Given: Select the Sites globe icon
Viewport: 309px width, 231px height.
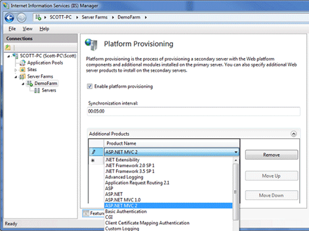Looking at the screenshot, I should (x=22, y=69).
